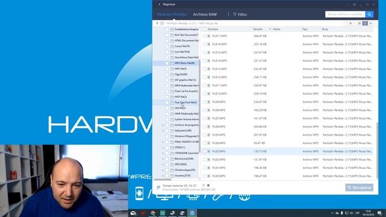Click Partición Perdida in the breadcrumb
386x217 pixels.
coord(181,24)
